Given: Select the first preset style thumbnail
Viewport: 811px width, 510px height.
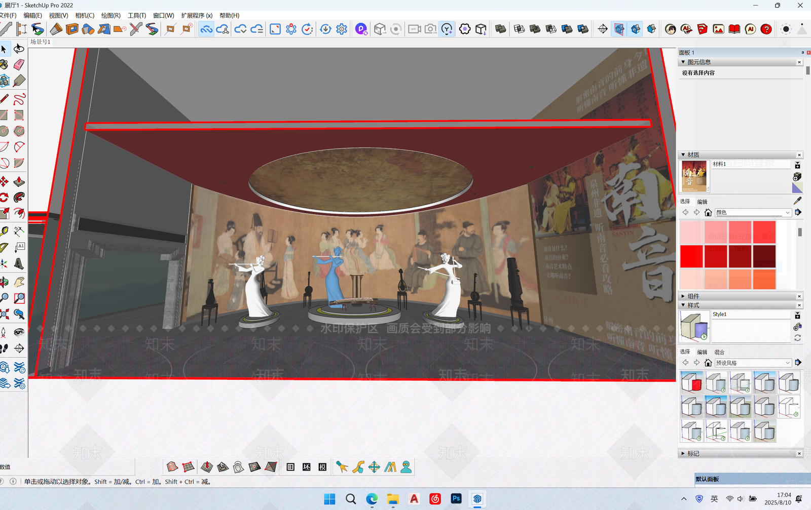Looking at the screenshot, I should pyautogui.click(x=691, y=382).
